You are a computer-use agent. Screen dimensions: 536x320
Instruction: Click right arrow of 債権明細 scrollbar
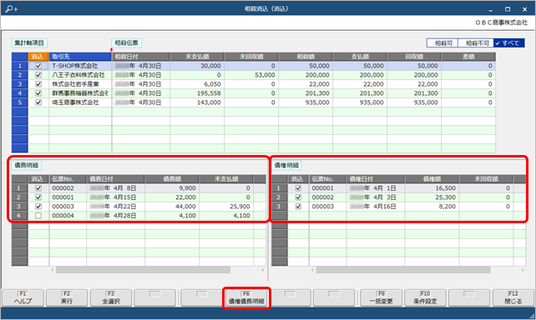point(523,270)
